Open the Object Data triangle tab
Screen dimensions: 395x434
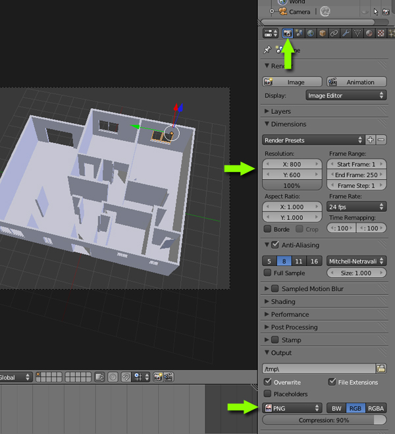click(357, 34)
